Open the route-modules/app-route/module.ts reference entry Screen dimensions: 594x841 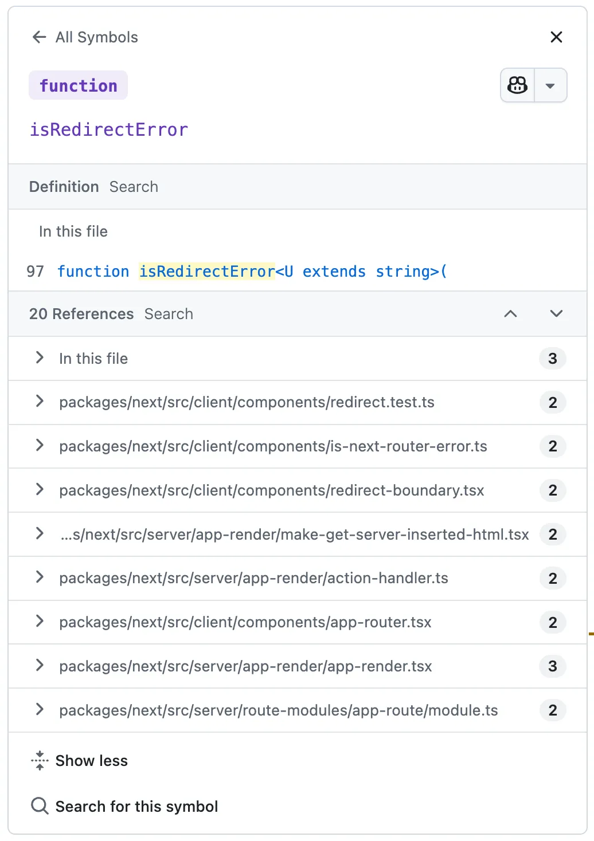pyautogui.click(x=298, y=710)
